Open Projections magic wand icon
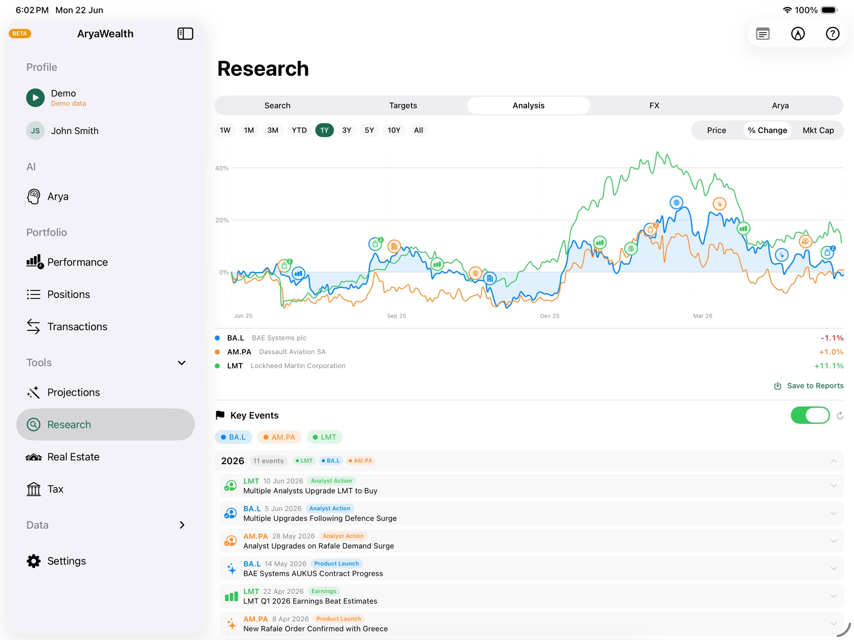This screenshot has width=854, height=640. pos(33,393)
